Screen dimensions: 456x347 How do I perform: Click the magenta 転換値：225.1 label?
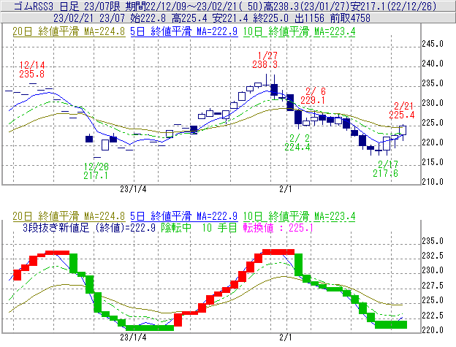pos(278,227)
